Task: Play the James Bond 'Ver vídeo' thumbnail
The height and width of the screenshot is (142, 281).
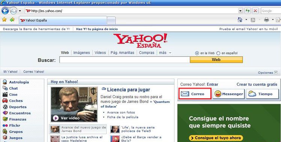Action: coord(74,105)
